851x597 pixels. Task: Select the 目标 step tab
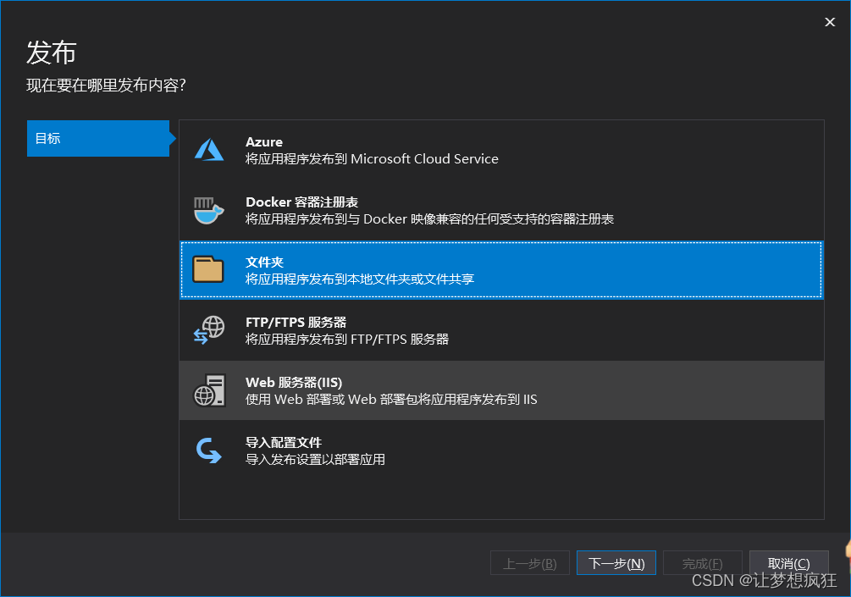coord(98,138)
